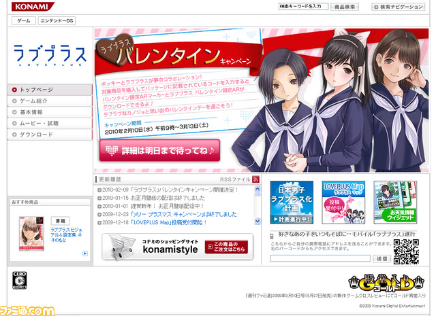This screenshot has width=436, height=316.
Task: Click the CERO C rating icon
Action: pos(20,280)
